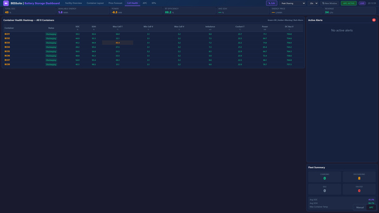Image resolution: width=379 pixels, height=213 pixels.
Task: Click the BESSuite logo icon
Action: [6, 3]
